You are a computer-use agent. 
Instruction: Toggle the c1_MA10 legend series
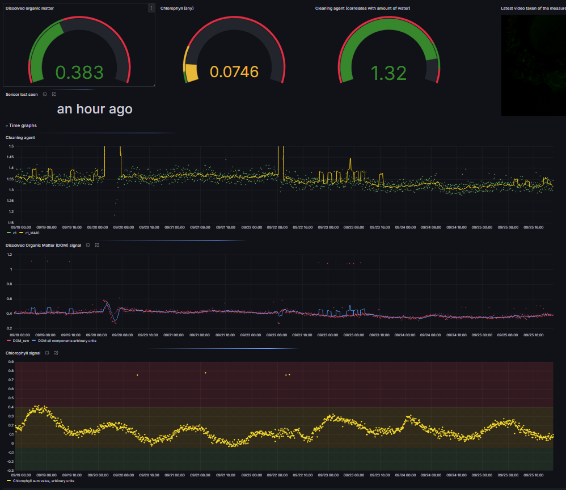[x=29, y=233]
